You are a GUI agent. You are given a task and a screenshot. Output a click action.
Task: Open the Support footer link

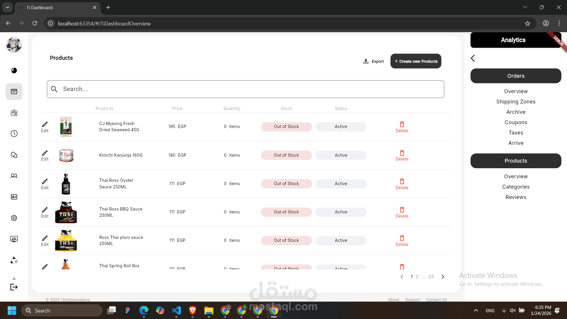(412, 299)
